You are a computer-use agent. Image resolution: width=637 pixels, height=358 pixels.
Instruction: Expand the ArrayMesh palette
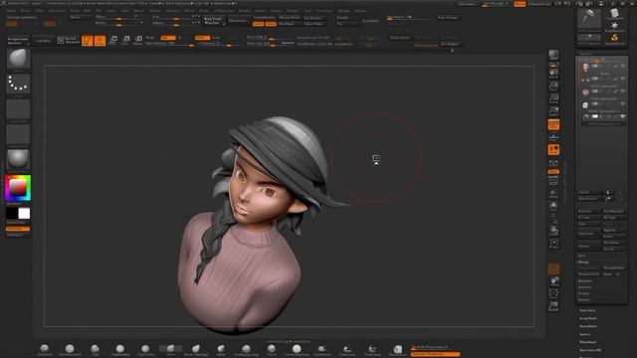(x=588, y=318)
